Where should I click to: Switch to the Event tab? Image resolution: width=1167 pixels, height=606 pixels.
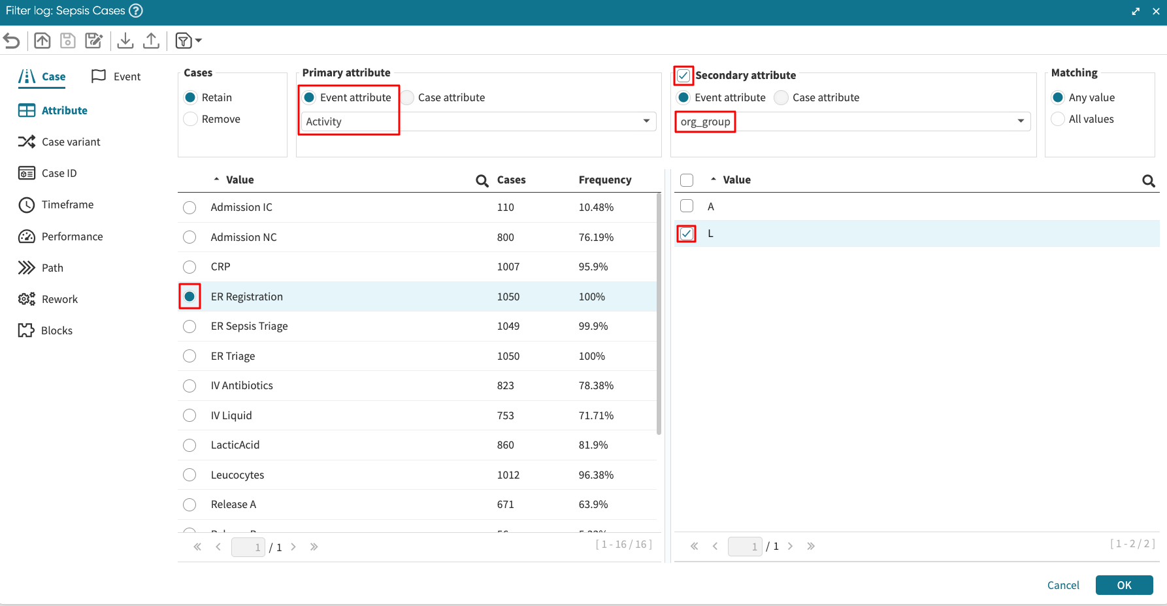point(116,76)
